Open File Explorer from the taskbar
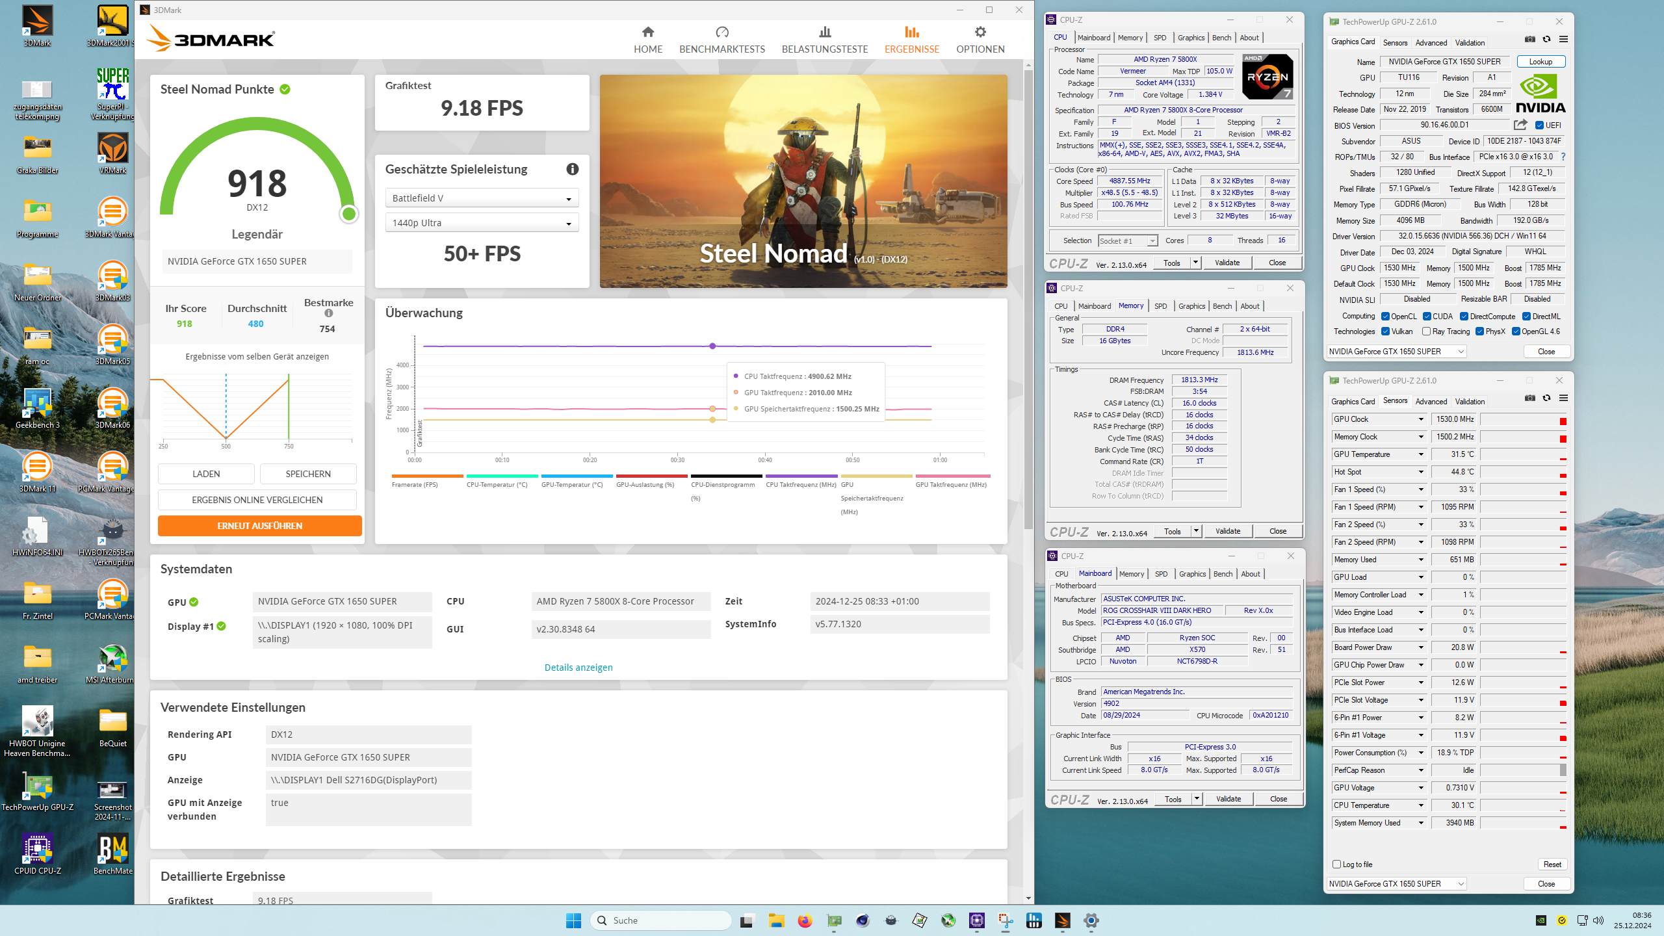 click(776, 920)
